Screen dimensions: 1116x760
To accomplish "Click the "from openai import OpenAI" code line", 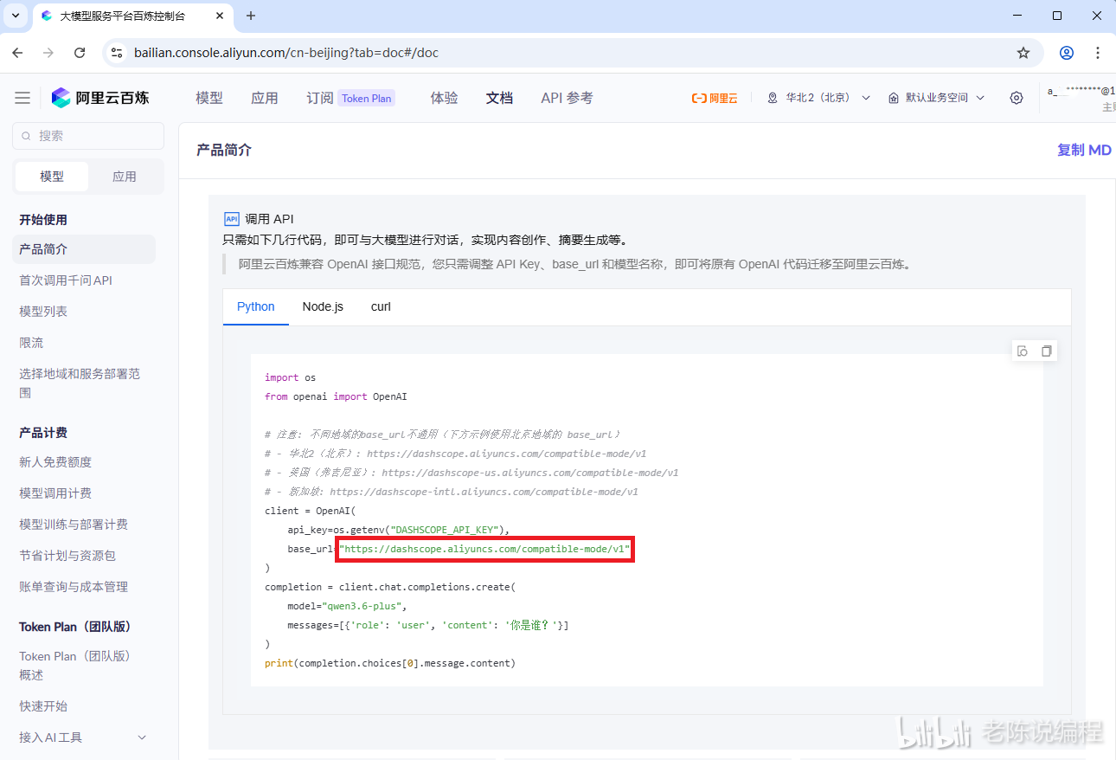I will coord(336,396).
